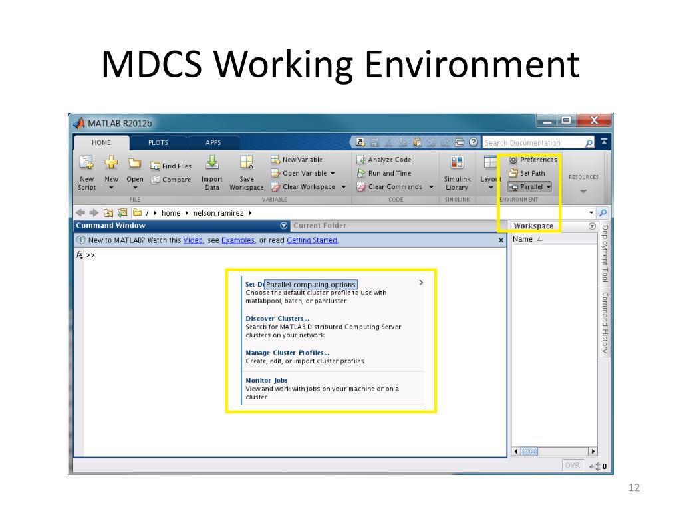Open the Getting Started link

coord(312,240)
